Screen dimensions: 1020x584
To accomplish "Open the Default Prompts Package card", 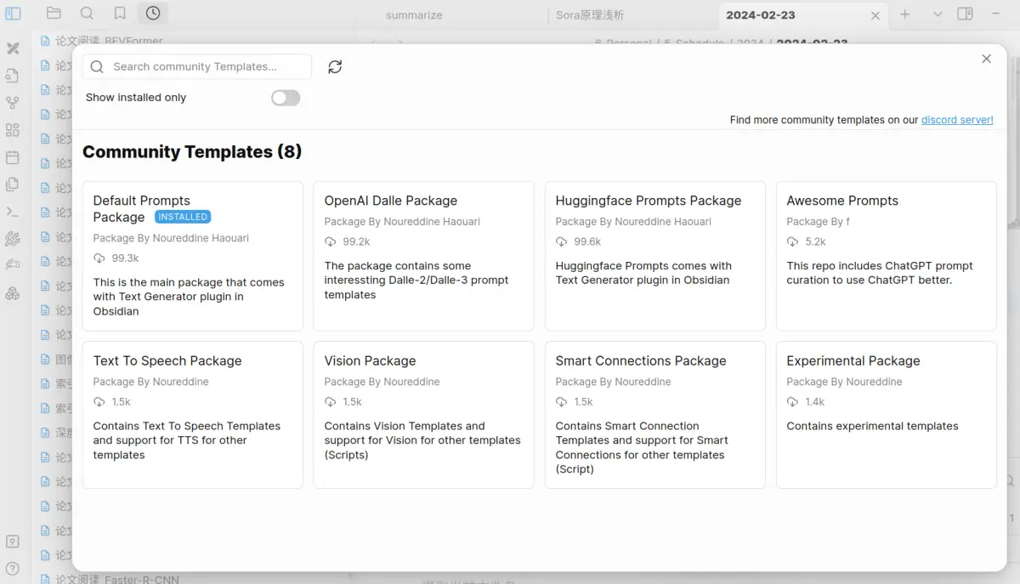I will pyautogui.click(x=193, y=256).
